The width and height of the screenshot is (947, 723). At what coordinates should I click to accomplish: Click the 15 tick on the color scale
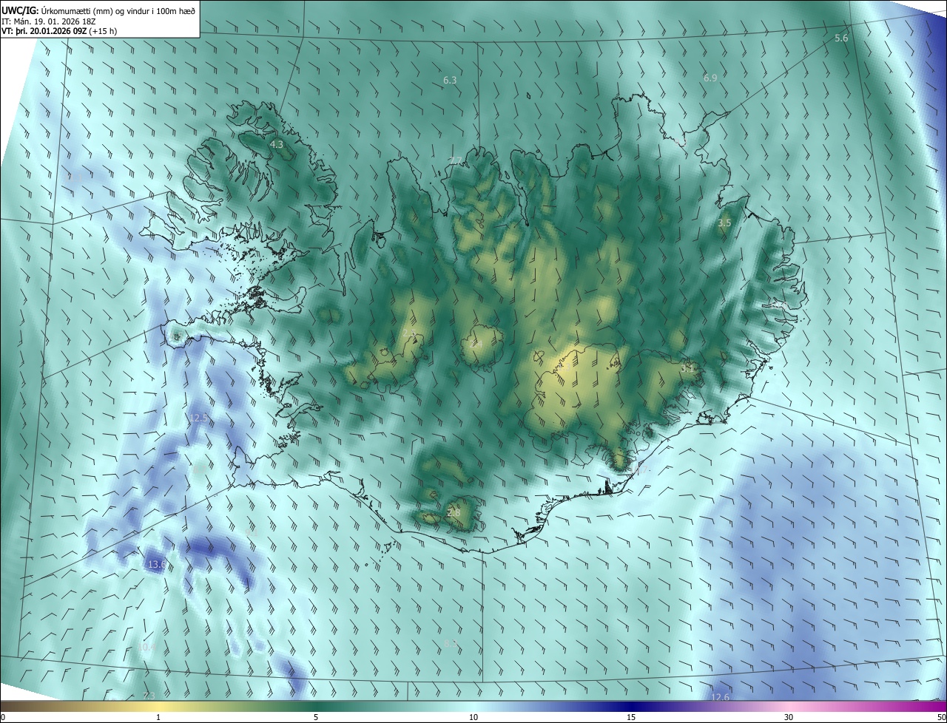pyautogui.click(x=631, y=717)
